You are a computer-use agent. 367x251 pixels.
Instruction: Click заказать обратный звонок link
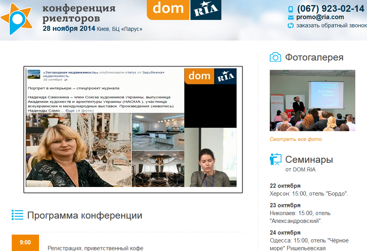(331, 25)
